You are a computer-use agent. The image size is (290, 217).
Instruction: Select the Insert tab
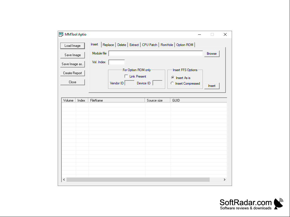pyautogui.click(x=94, y=45)
